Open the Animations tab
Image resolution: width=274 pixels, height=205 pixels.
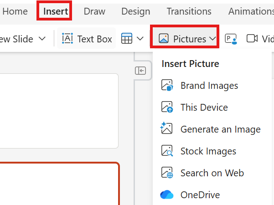click(251, 11)
